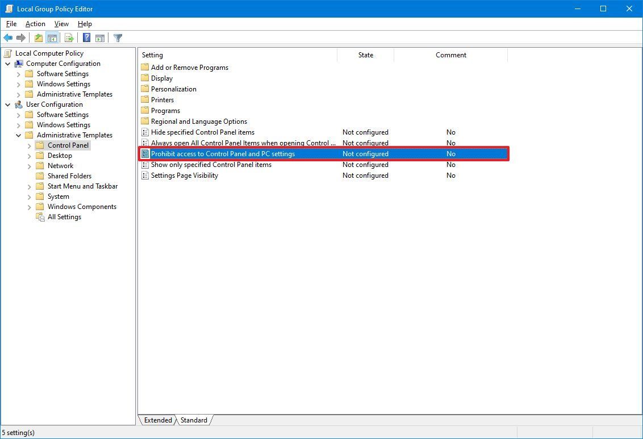
Task: Click the Help toolbar icon
Action: coord(85,37)
